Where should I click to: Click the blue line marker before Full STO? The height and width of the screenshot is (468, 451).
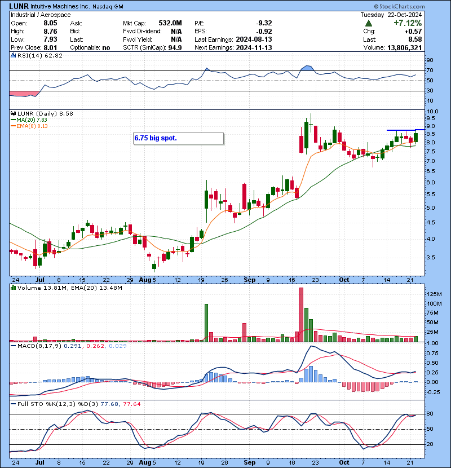[x=13, y=404]
